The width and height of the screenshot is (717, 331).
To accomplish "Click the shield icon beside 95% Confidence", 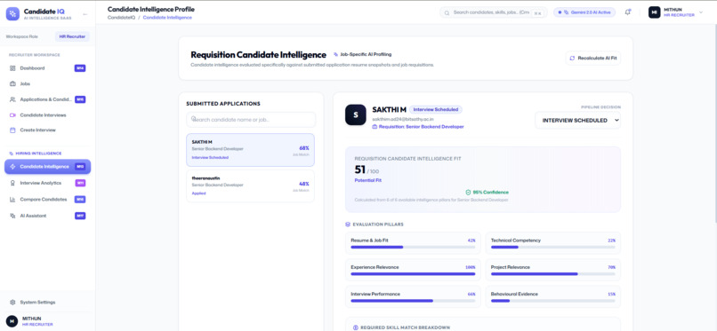I will [468, 193].
